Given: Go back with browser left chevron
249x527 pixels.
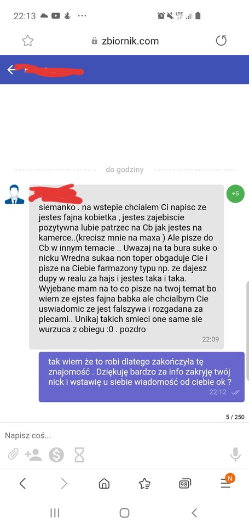Looking at the screenshot, I should (22, 484).
